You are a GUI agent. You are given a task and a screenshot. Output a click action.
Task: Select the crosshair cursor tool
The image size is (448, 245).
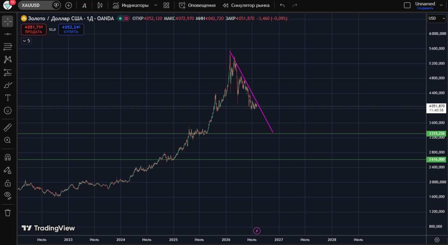click(8, 21)
